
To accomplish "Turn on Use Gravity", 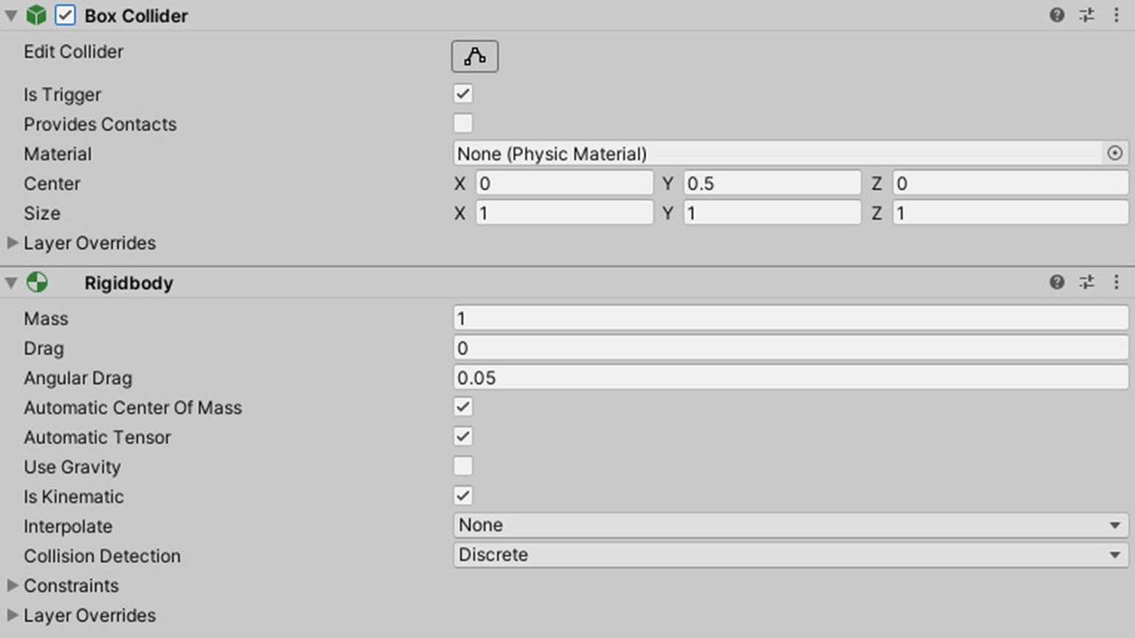I will [x=463, y=466].
